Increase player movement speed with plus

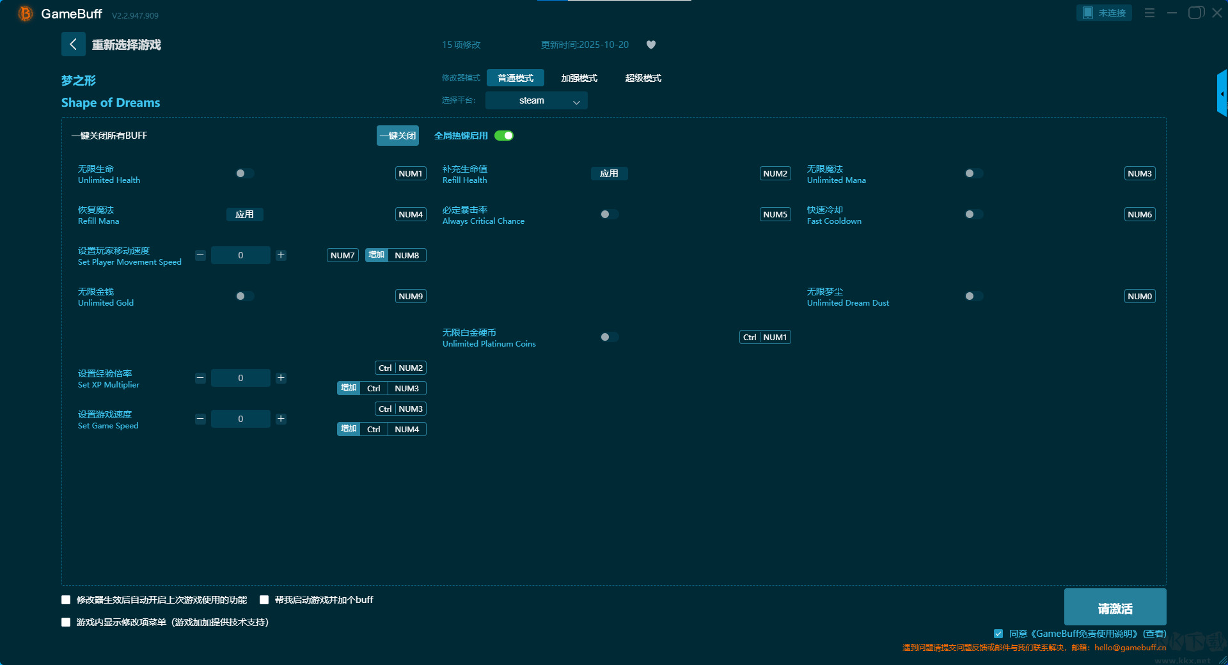click(x=281, y=255)
